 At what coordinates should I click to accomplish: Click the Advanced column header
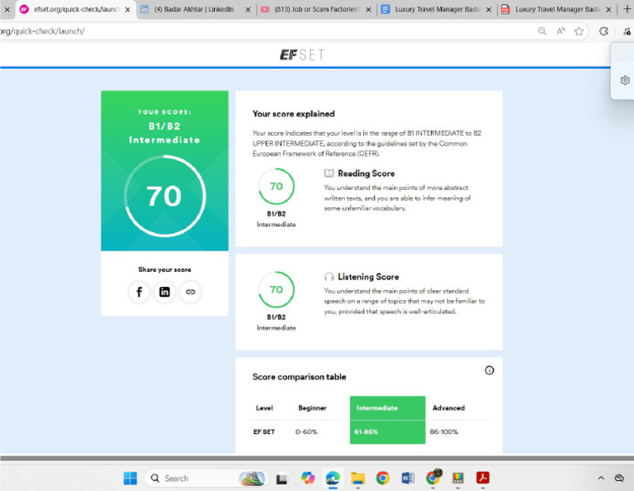pos(448,408)
